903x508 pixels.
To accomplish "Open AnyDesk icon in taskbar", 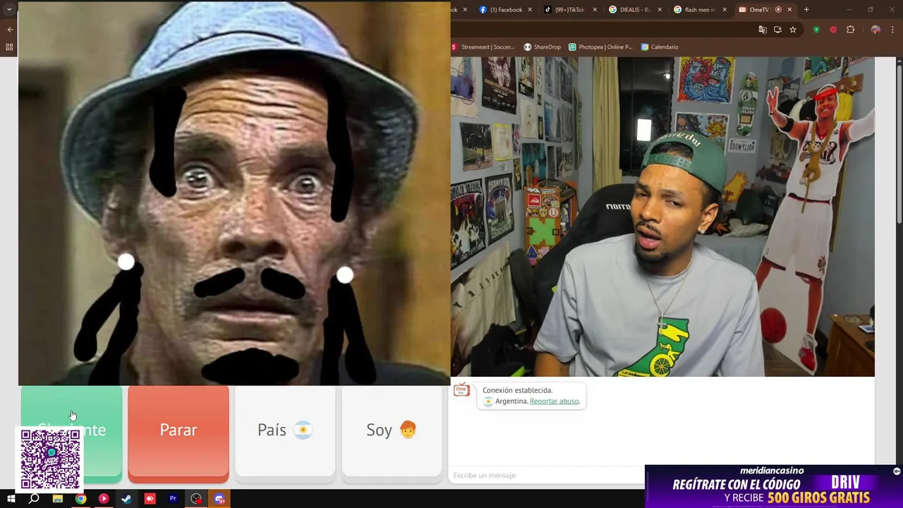I will pos(150,499).
